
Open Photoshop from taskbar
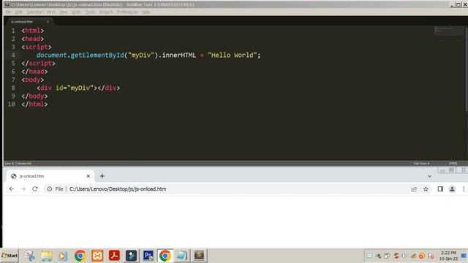[148, 256]
